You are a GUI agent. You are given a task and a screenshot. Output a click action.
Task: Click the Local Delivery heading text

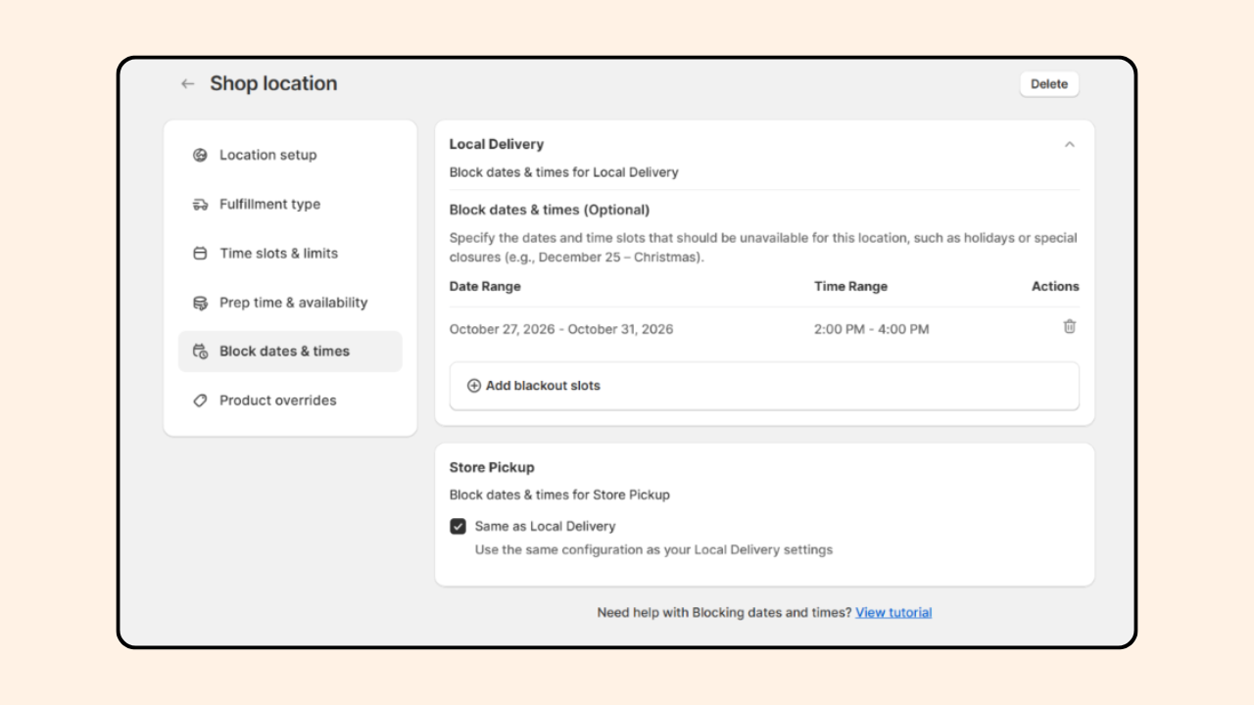tap(497, 144)
